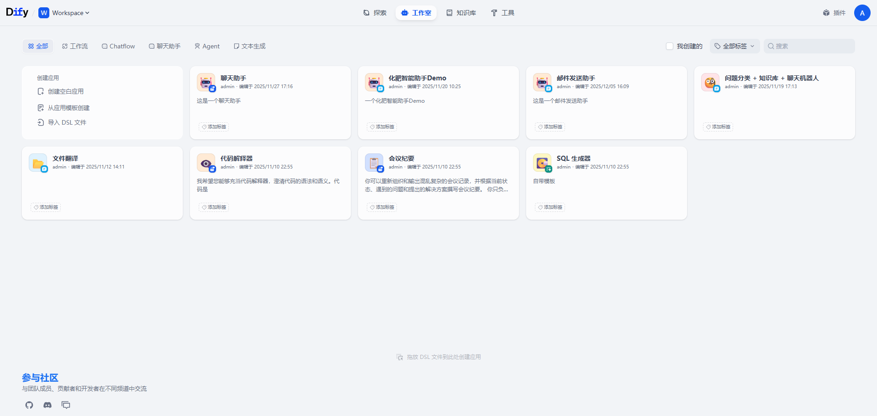Filter apps by 文本生成
The width and height of the screenshot is (877, 416).
pyautogui.click(x=249, y=46)
